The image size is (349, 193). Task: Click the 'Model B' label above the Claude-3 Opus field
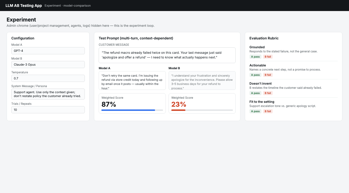[17, 58]
